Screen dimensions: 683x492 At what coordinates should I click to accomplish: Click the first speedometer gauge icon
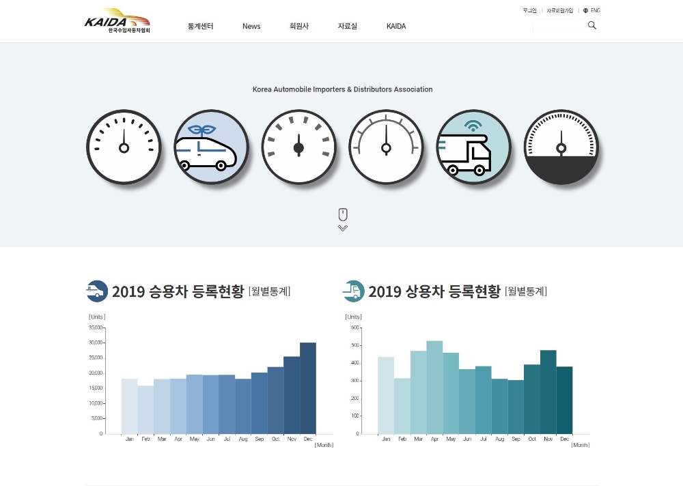(x=124, y=147)
